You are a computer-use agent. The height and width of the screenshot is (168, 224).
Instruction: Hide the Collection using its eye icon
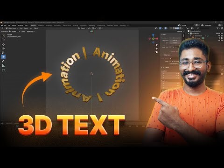(219, 34)
